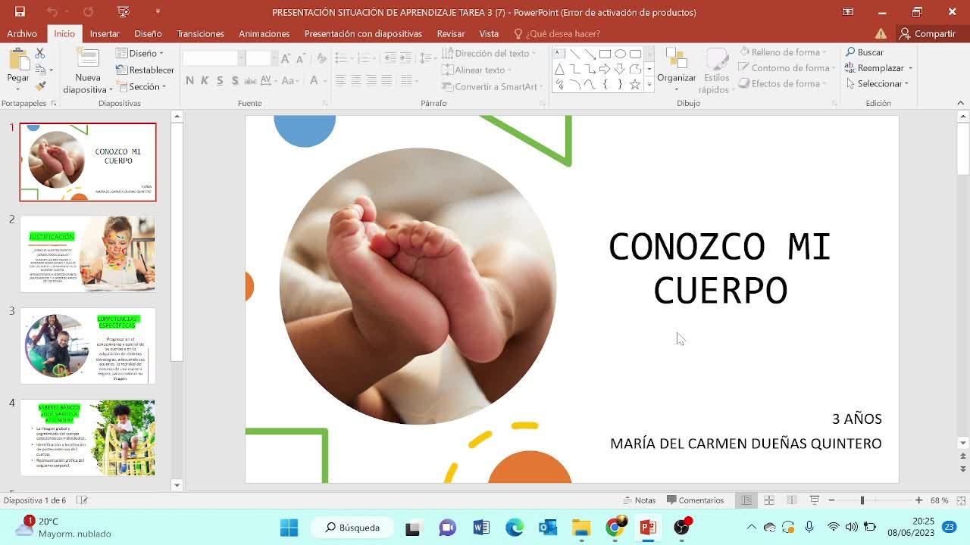Viewport: 970px width, 545px height.
Task: Click Restablecer slide button
Action: (145, 70)
